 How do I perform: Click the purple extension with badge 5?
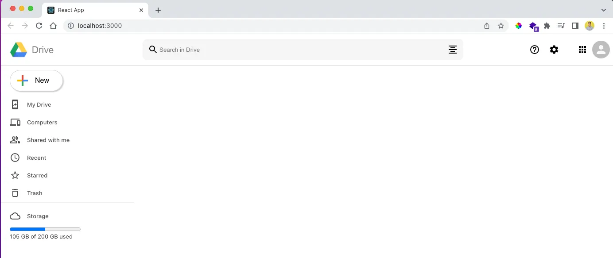(533, 26)
